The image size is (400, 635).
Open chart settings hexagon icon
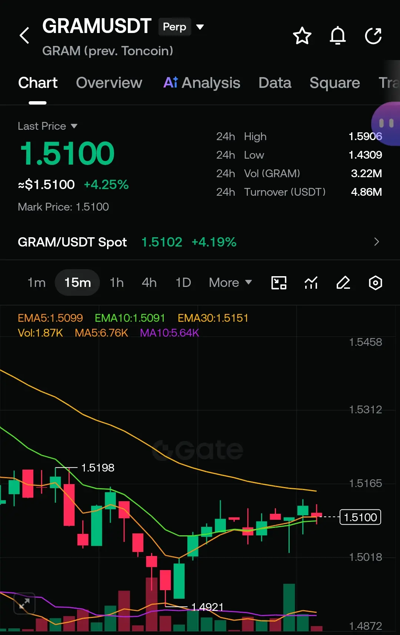coord(376,283)
